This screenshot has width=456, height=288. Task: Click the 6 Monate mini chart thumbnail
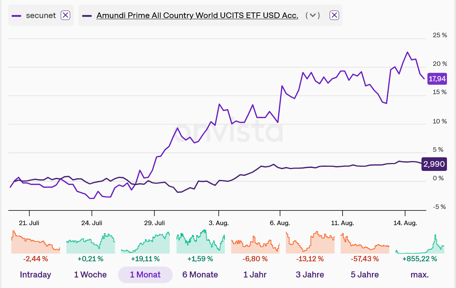(x=200, y=241)
